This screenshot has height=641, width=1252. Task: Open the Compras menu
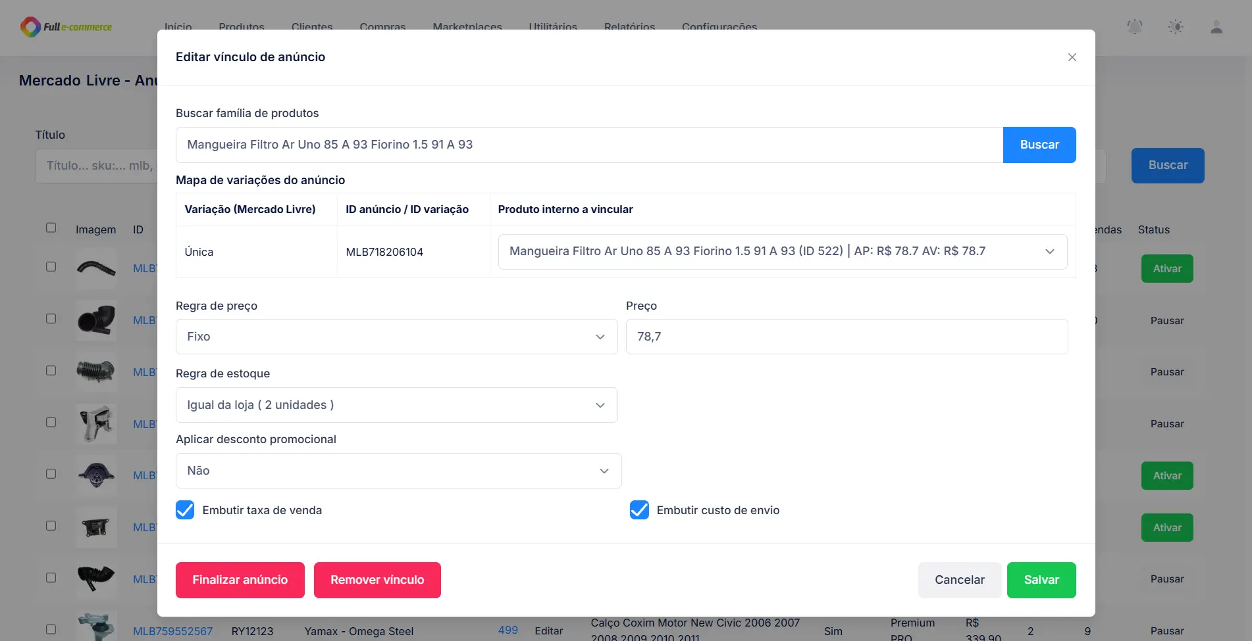tap(382, 27)
